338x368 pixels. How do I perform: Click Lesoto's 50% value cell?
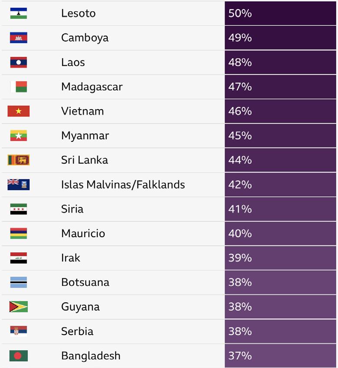pos(281,13)
